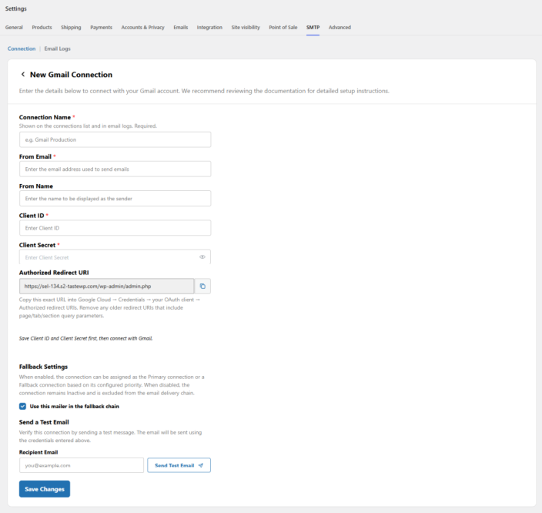Go back using the arrow beside New Gmail Connection

23,75
